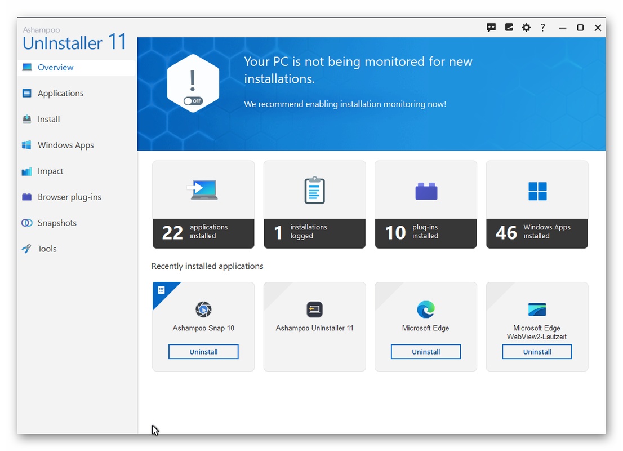623x451 pixels.
Task: Open the Browser plug-ins section
Action: click(x=69, y=197)
